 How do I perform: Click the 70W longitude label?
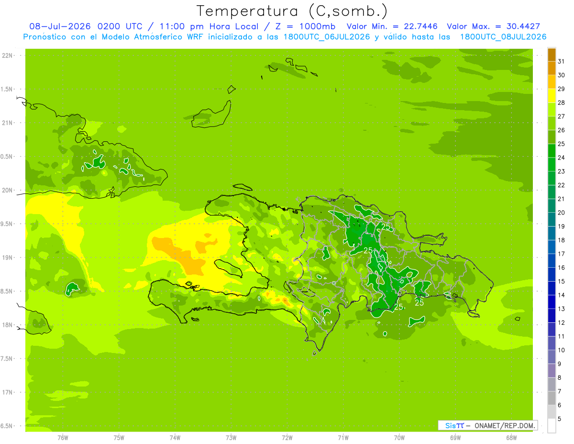coord(399,438)
